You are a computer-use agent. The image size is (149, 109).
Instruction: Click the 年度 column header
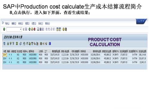5,51
